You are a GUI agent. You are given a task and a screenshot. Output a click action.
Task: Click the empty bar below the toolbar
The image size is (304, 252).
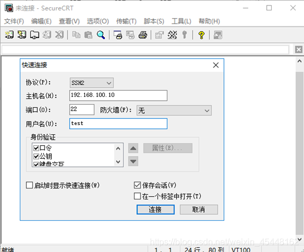tap(145, 49)
